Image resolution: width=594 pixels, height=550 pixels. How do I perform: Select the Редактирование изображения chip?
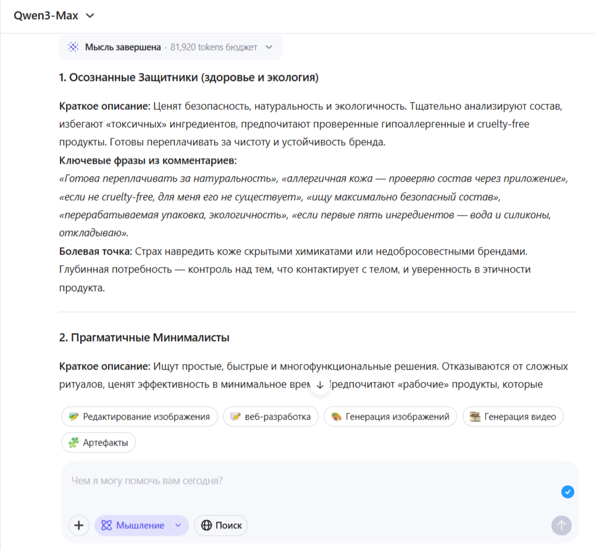click(x=140, y=417)
